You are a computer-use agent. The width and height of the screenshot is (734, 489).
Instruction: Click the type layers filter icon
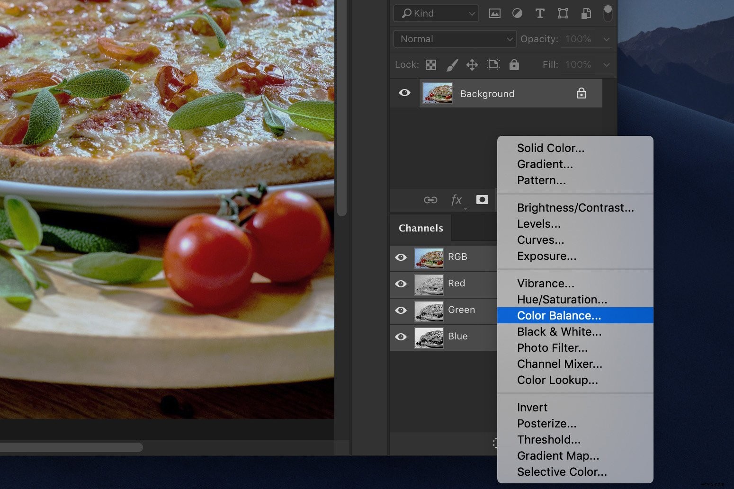[540, 13]
